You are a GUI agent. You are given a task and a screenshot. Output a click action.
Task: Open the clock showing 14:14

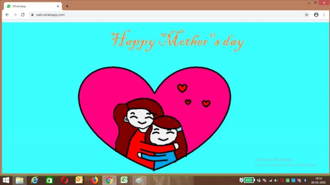point(318,180)
